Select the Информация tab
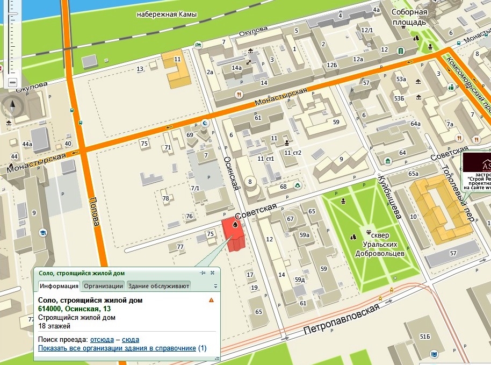The height and width of the screenshot is (365, 491). (59, 286)
